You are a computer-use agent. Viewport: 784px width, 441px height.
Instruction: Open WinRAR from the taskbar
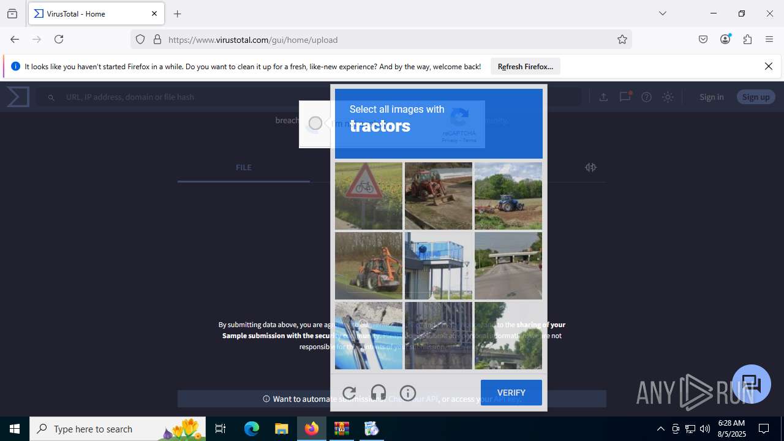pyautogui.click(x=341, y=429)
